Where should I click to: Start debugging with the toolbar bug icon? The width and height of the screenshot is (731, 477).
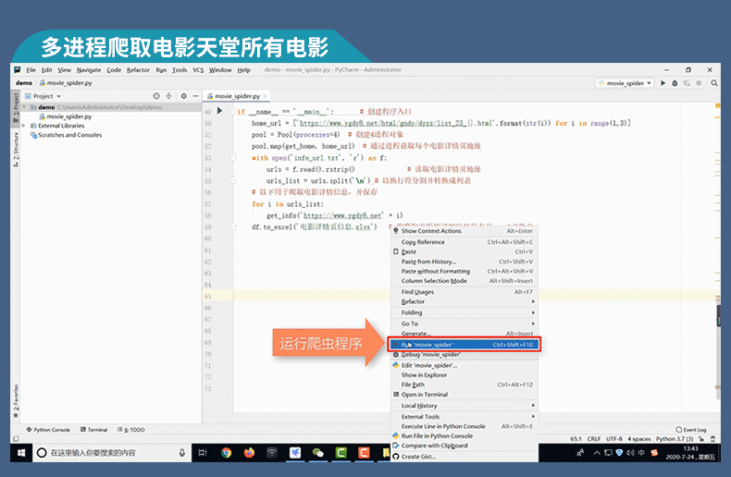[x=675, y=83]
